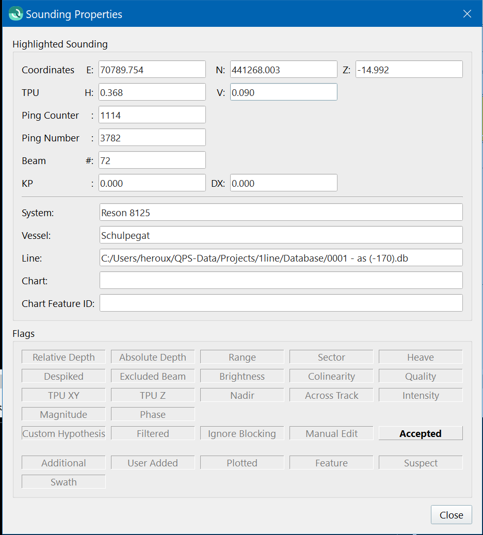The image size is (483, 535).
Task: Click the KP value field
Action: coord(152,183)
